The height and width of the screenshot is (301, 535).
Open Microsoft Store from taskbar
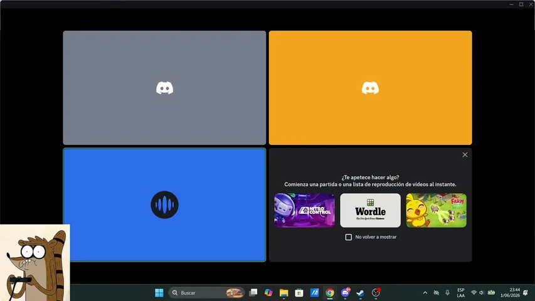299,292
